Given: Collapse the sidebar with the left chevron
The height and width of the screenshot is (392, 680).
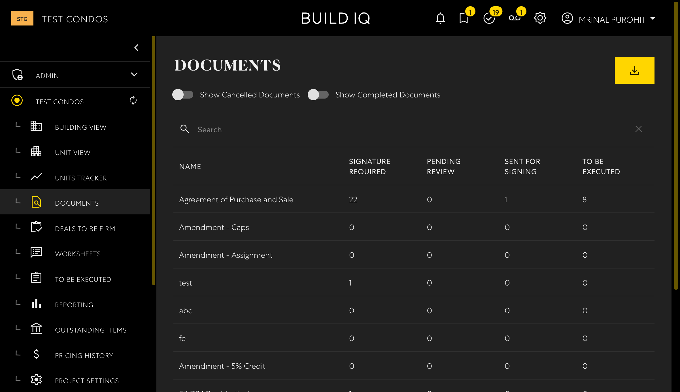Looking at the screenshot, I should point(137,48).
